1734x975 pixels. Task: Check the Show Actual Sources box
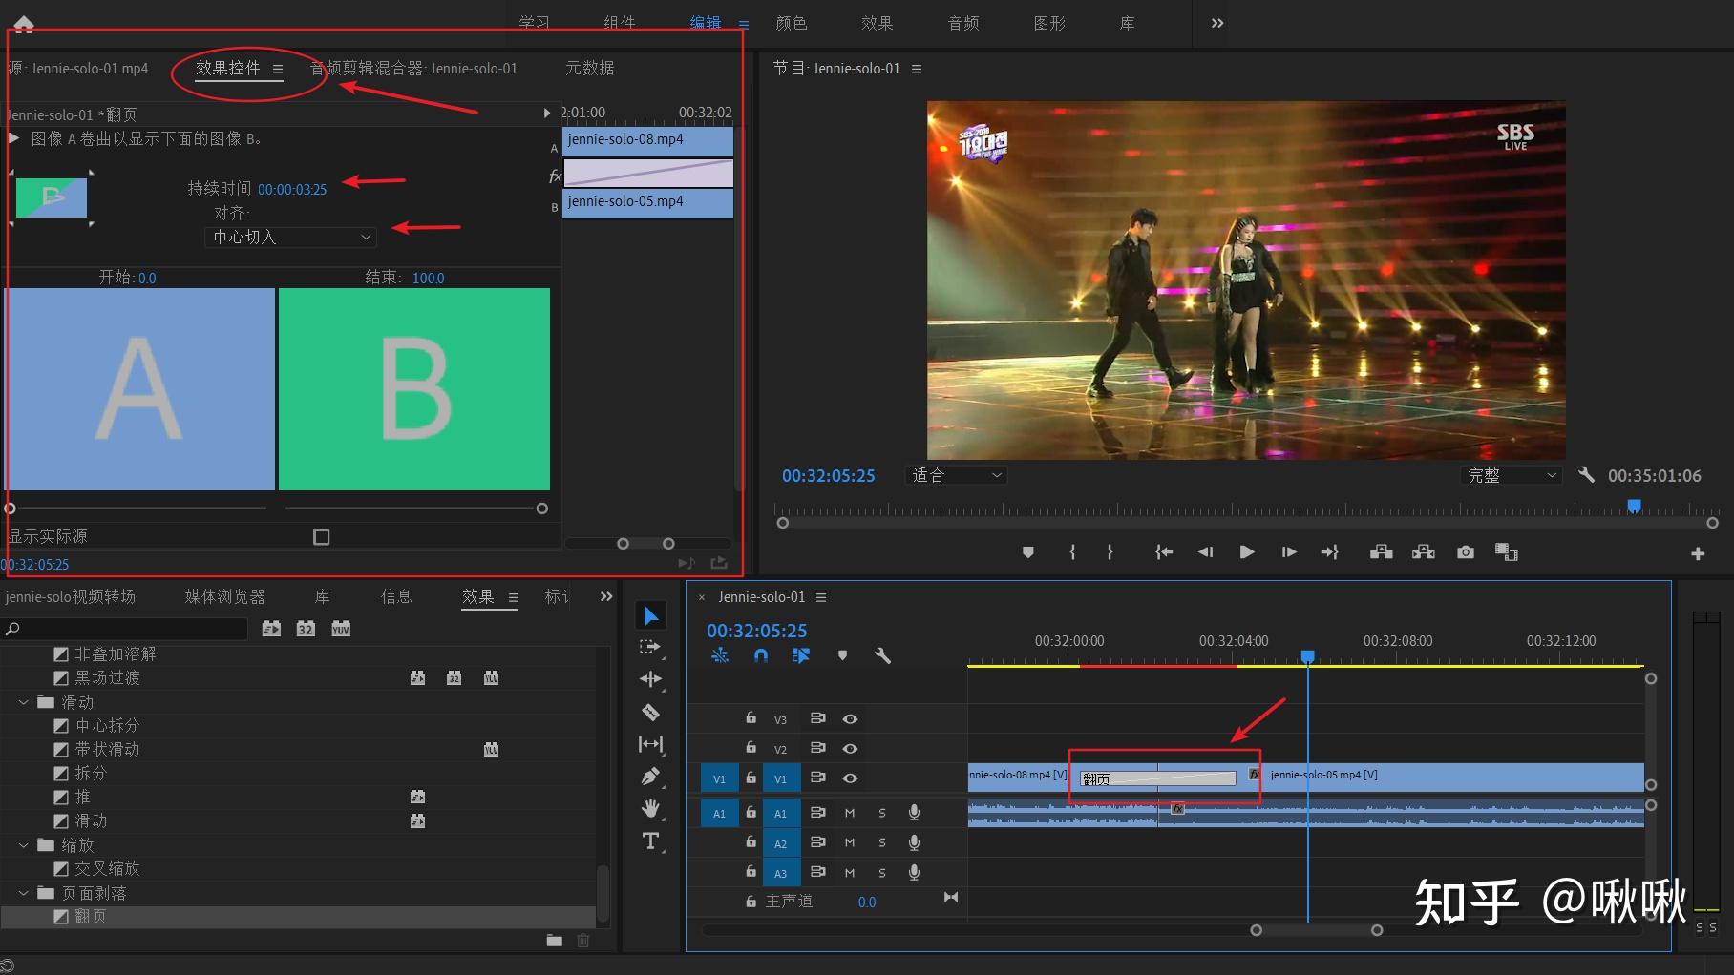click(322, 537)
